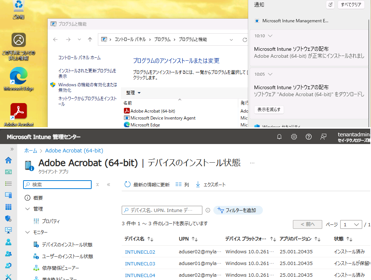Open the notifications bell in the Intune top bar
This screenshot has width=371, height=280.
coord(279,137)
